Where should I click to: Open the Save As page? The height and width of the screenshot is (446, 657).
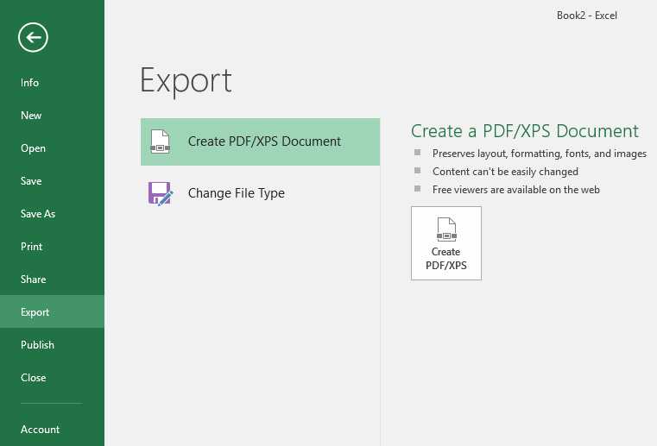click(52, 214)
